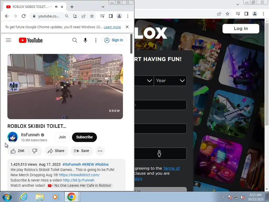The width and height of the screenshot is (269, 202).
Task: Open Terms of Use link on Roblox
Action: pos(171,168)
